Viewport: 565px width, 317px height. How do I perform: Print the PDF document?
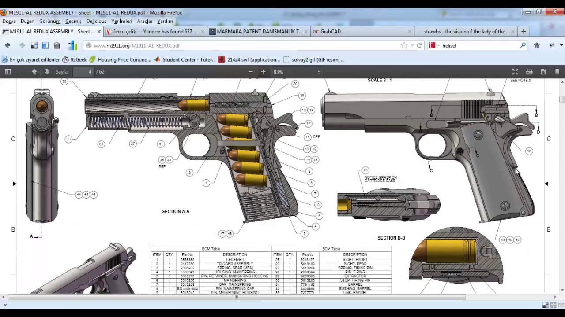tap(529, 72)
